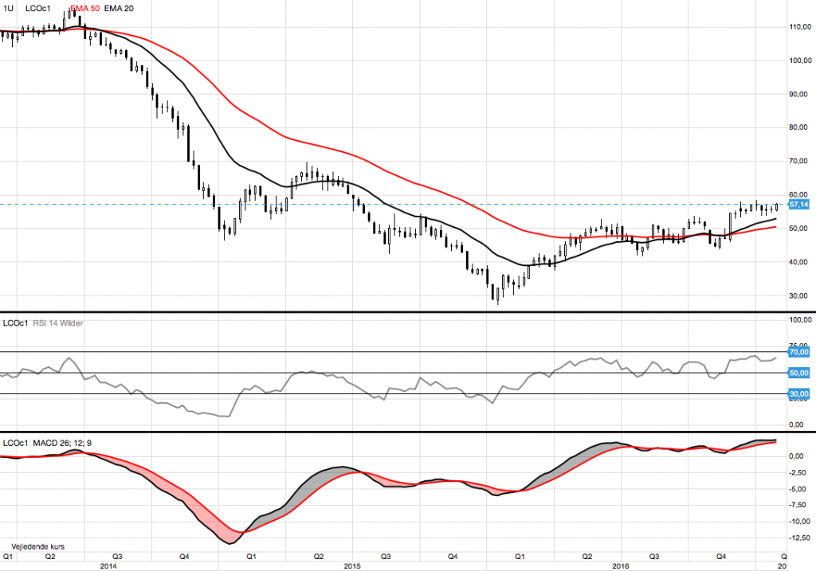
Task: Click the 2016 year label on time axis
Action: pos(621,565)
